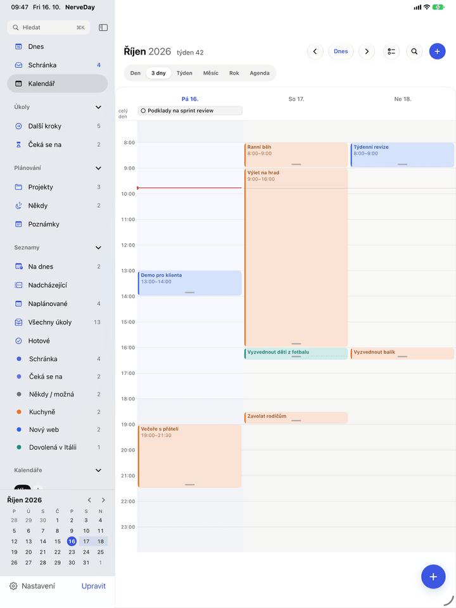Open Ranní běh event
This screenshot has width=456, height=608.
(x=296, y=155)
